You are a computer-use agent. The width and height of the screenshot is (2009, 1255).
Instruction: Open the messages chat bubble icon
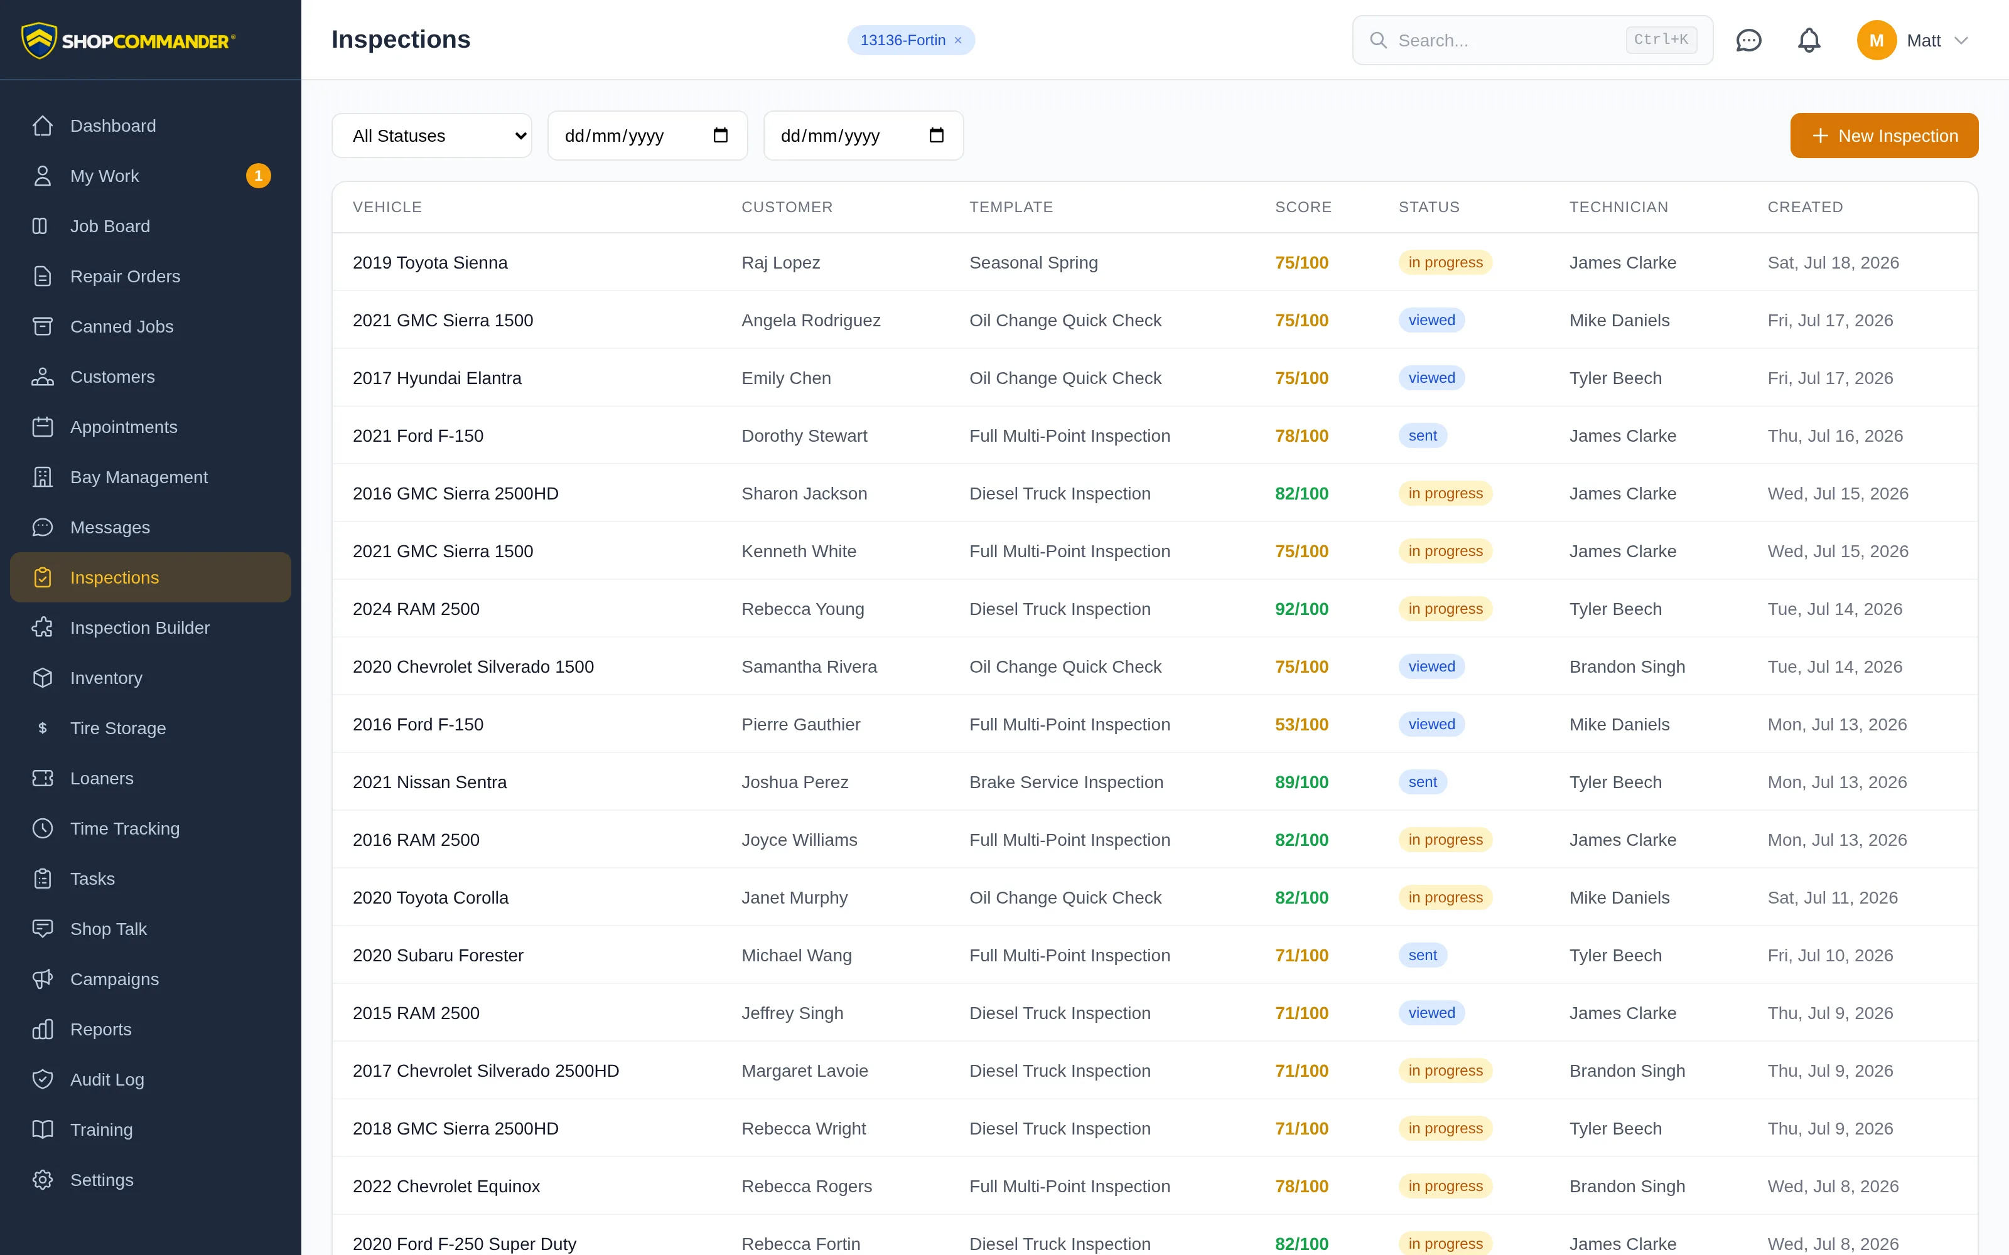[x=1748, y=40]
